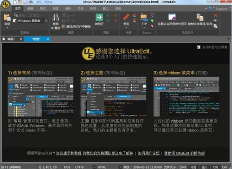Click the Save floppy-disk icon
This screenshot has width=232, height=169.
coord(25,2)
